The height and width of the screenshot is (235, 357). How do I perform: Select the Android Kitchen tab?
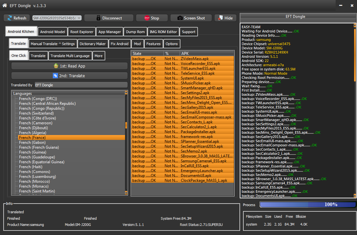(21, 31)
